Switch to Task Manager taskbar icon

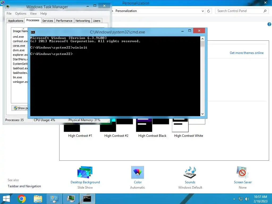(71, 199)
